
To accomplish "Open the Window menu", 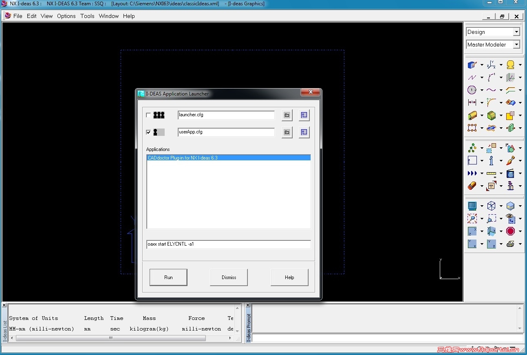I will pyautogui.click(x=109, y=16).
